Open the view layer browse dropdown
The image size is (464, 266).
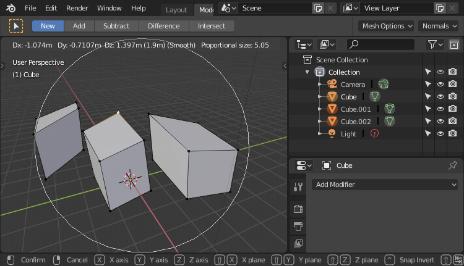pyautogui.click(x=350, y=8)
